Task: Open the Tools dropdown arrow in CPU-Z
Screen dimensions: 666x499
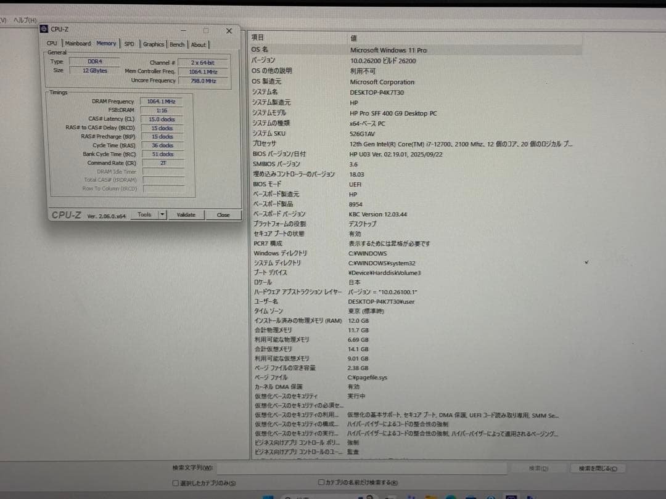Action: 162,214
